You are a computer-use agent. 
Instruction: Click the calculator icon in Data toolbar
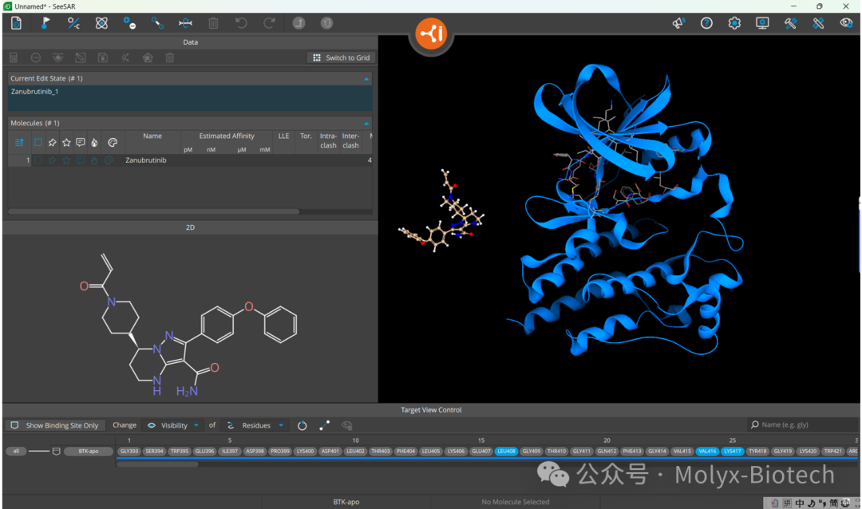(14, 57)
